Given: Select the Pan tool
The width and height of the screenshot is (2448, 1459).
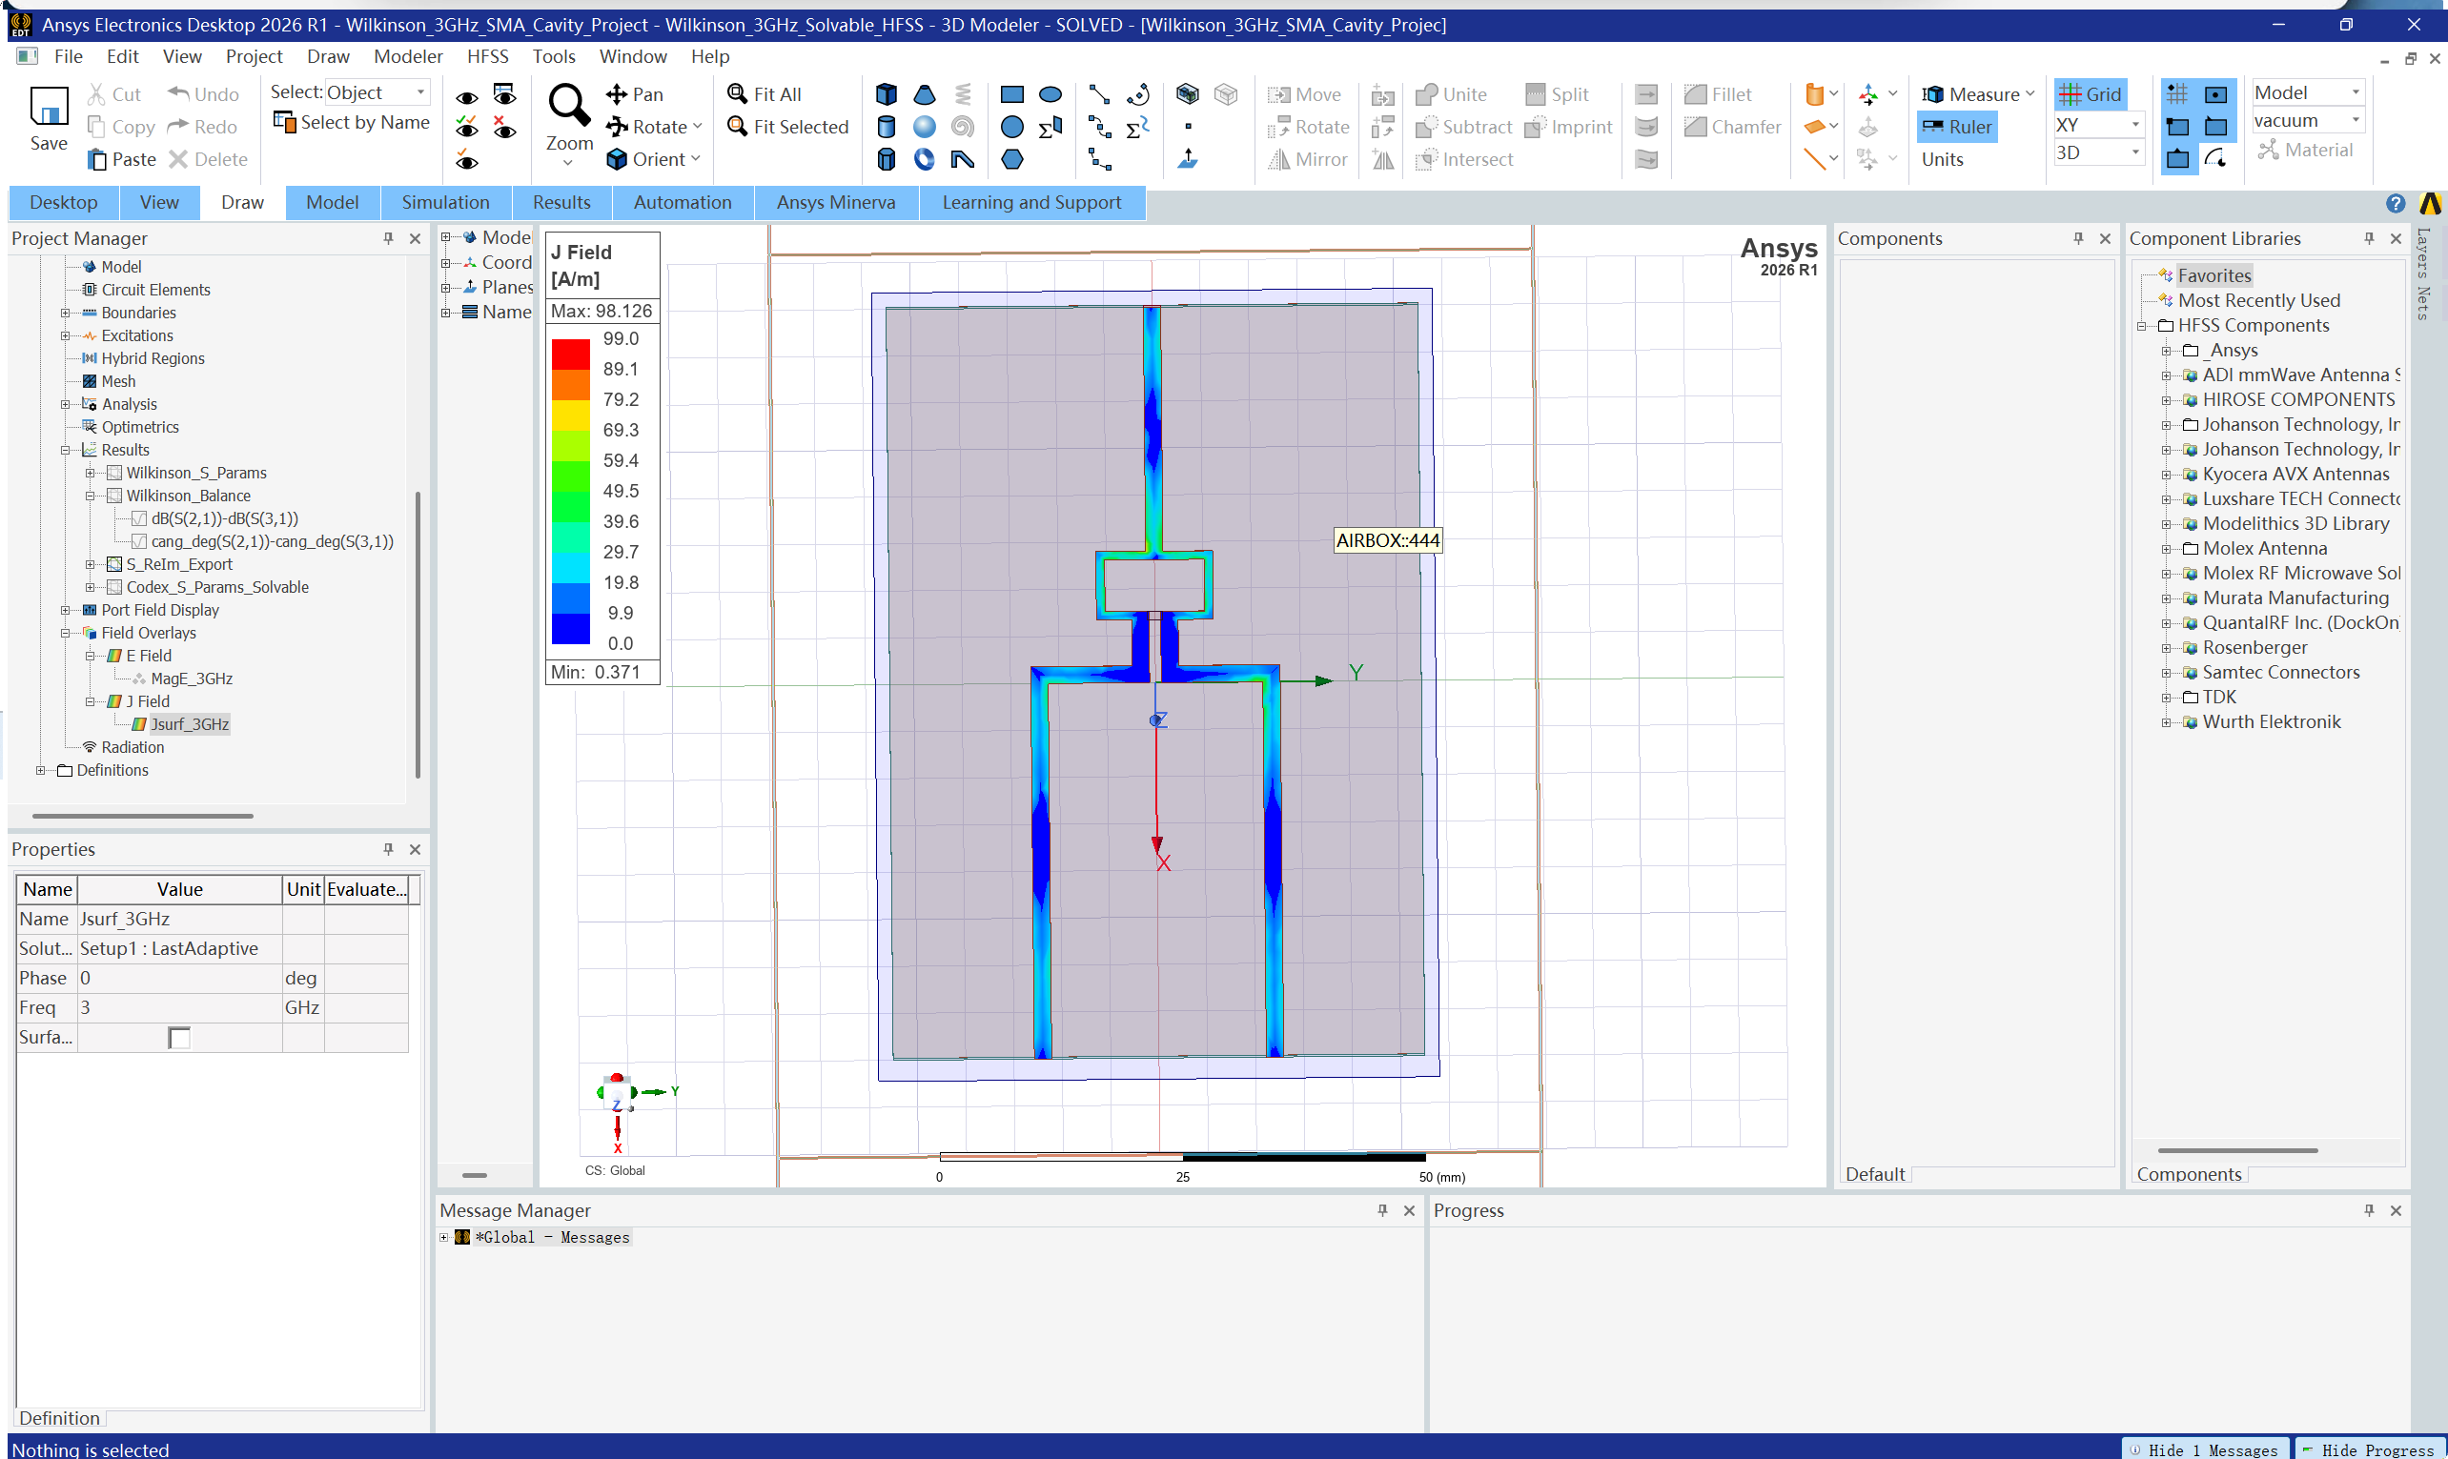Looking at the screenshot, I should 635,94.
